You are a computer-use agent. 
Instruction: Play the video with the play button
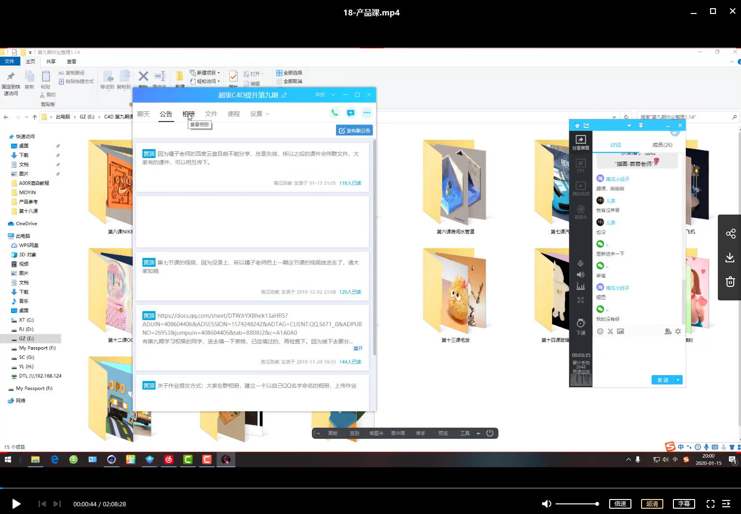tap(16, 504)
